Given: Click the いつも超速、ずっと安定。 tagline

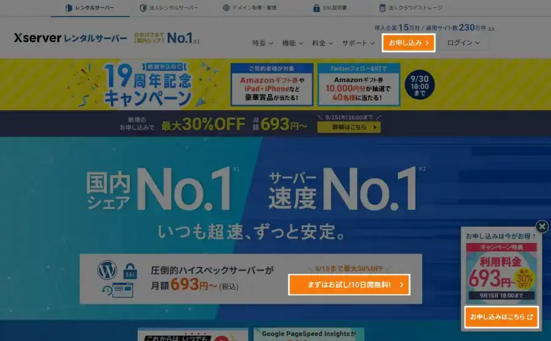Looking at the screenshot, I should coord(252,232).
